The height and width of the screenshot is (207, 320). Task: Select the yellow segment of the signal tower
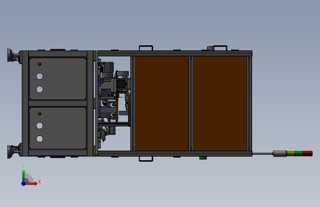click(291, 154)
